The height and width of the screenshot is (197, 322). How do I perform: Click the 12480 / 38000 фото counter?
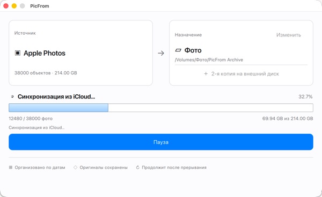(x=31, y=118)
